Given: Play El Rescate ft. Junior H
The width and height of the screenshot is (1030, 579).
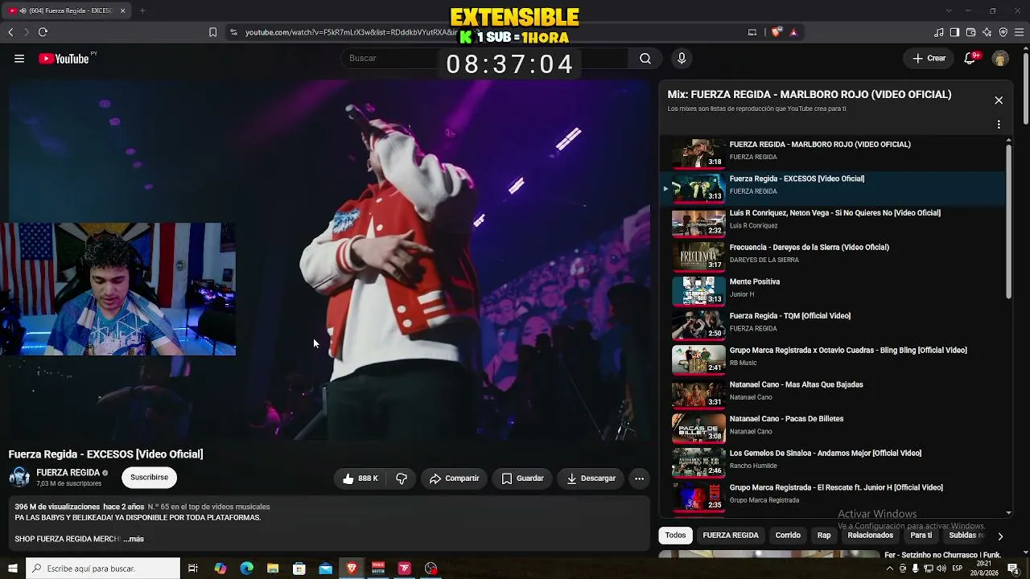Looking at the screenshot, I should pos(833,496).
